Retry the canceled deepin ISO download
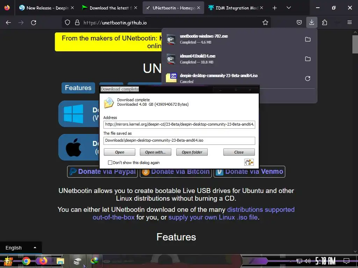The width and height of the screenshot is (358, 268). pos(308,79)
